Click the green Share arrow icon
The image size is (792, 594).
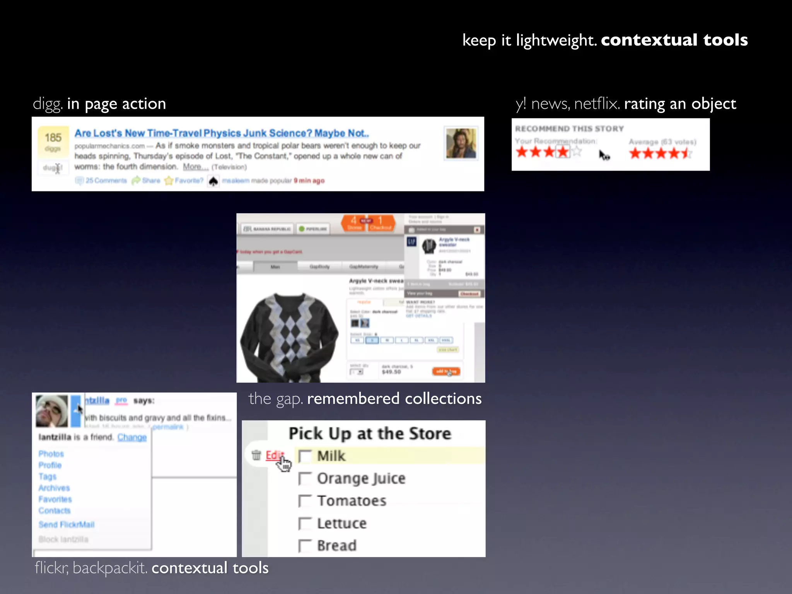tap(136, 181)
